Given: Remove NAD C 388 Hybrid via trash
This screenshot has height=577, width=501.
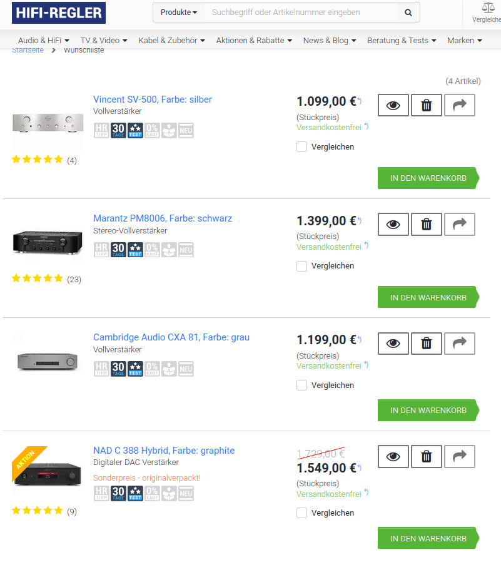Looking at the screenshot, I should click(x=427, y=456).
